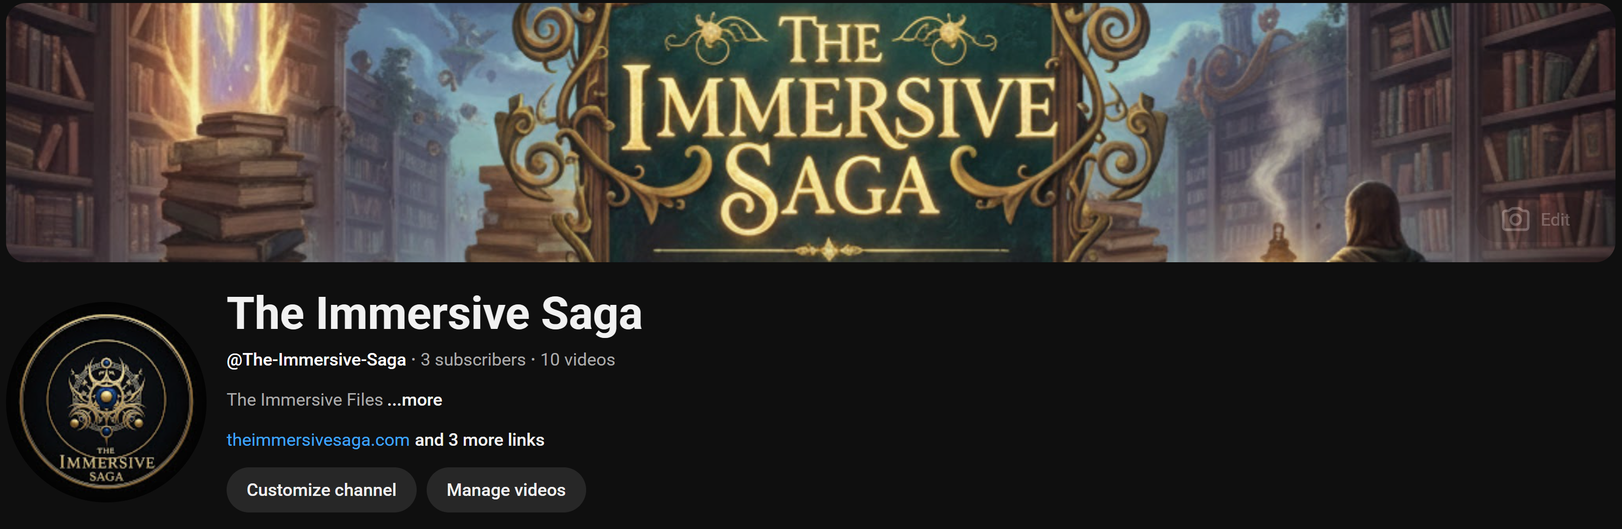Viewport: 1622px width, 529px height.
Task: Click the camera icon on the banner
Action: point(1515,219)
